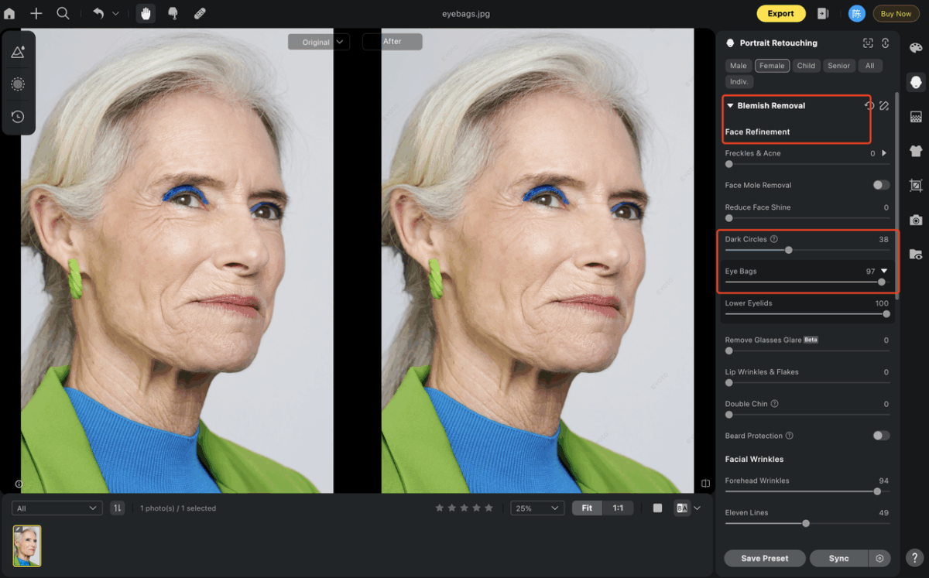Image resolution: width=929 pixels, height=578 pixels.
Task: Click the body toggle icon in panel header
Action: [x=885, y=43]
